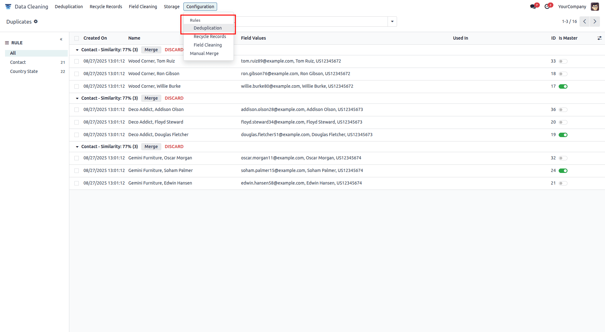Open the search filter dropdown arrow
This screenshot has height=332, width=605.
coord(392,21)
